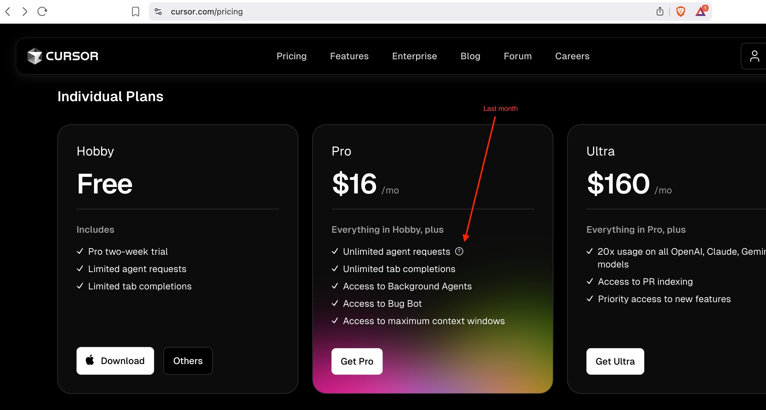Click the Others download button
766x410 pixels.
(x=188, y=361)
